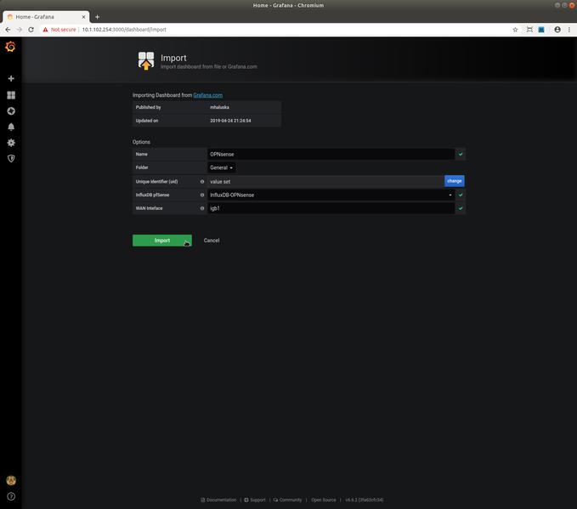577x509 pixels.
Task: Click the uid field showing value set
Action: [325, 182]
